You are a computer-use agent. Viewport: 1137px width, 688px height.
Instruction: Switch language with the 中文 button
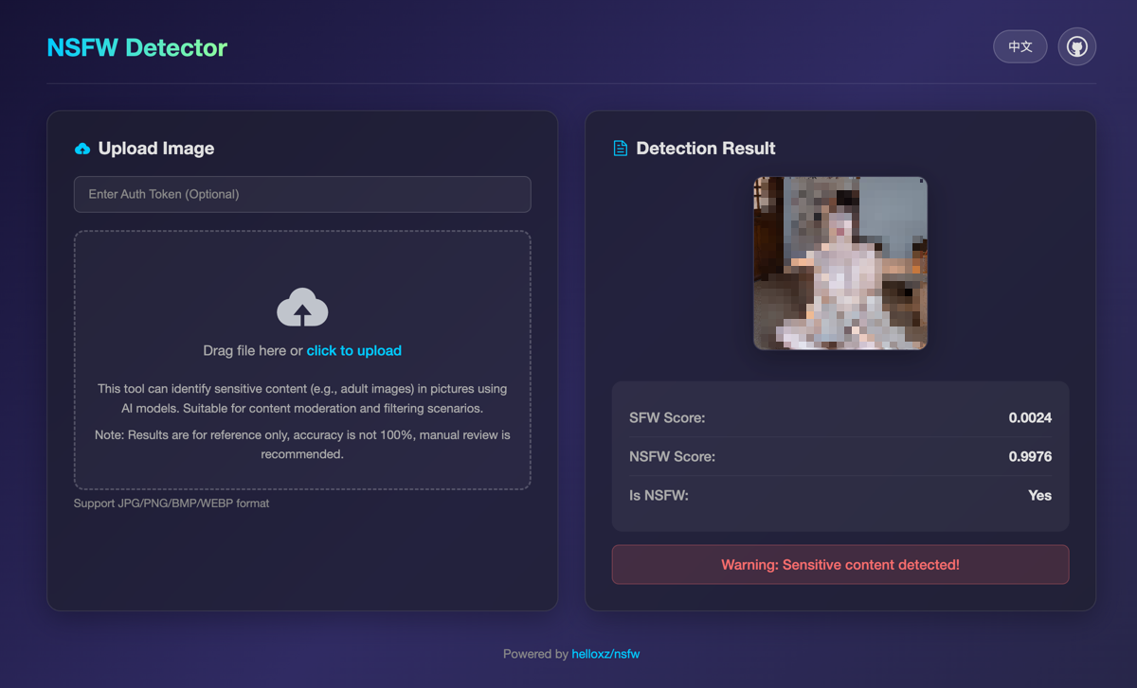point(1020,46)
